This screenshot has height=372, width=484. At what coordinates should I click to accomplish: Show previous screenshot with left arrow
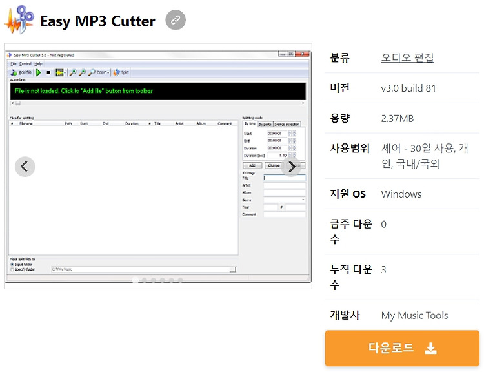[x=25, y=167]
